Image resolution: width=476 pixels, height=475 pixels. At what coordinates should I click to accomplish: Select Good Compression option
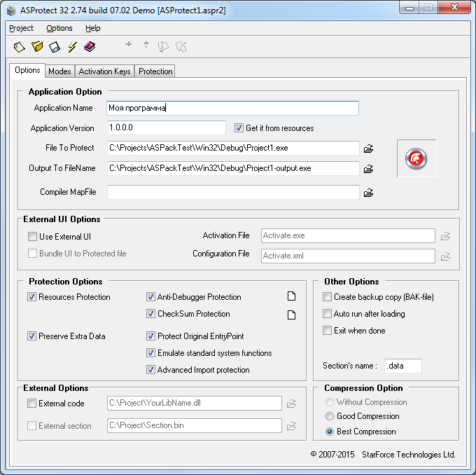tap(330, 416)
